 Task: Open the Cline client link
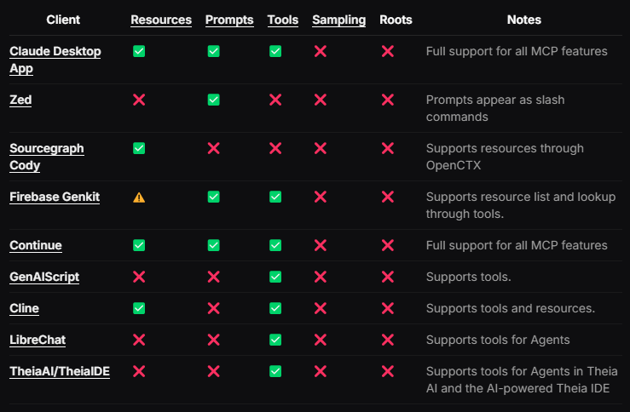click(24, 308)
